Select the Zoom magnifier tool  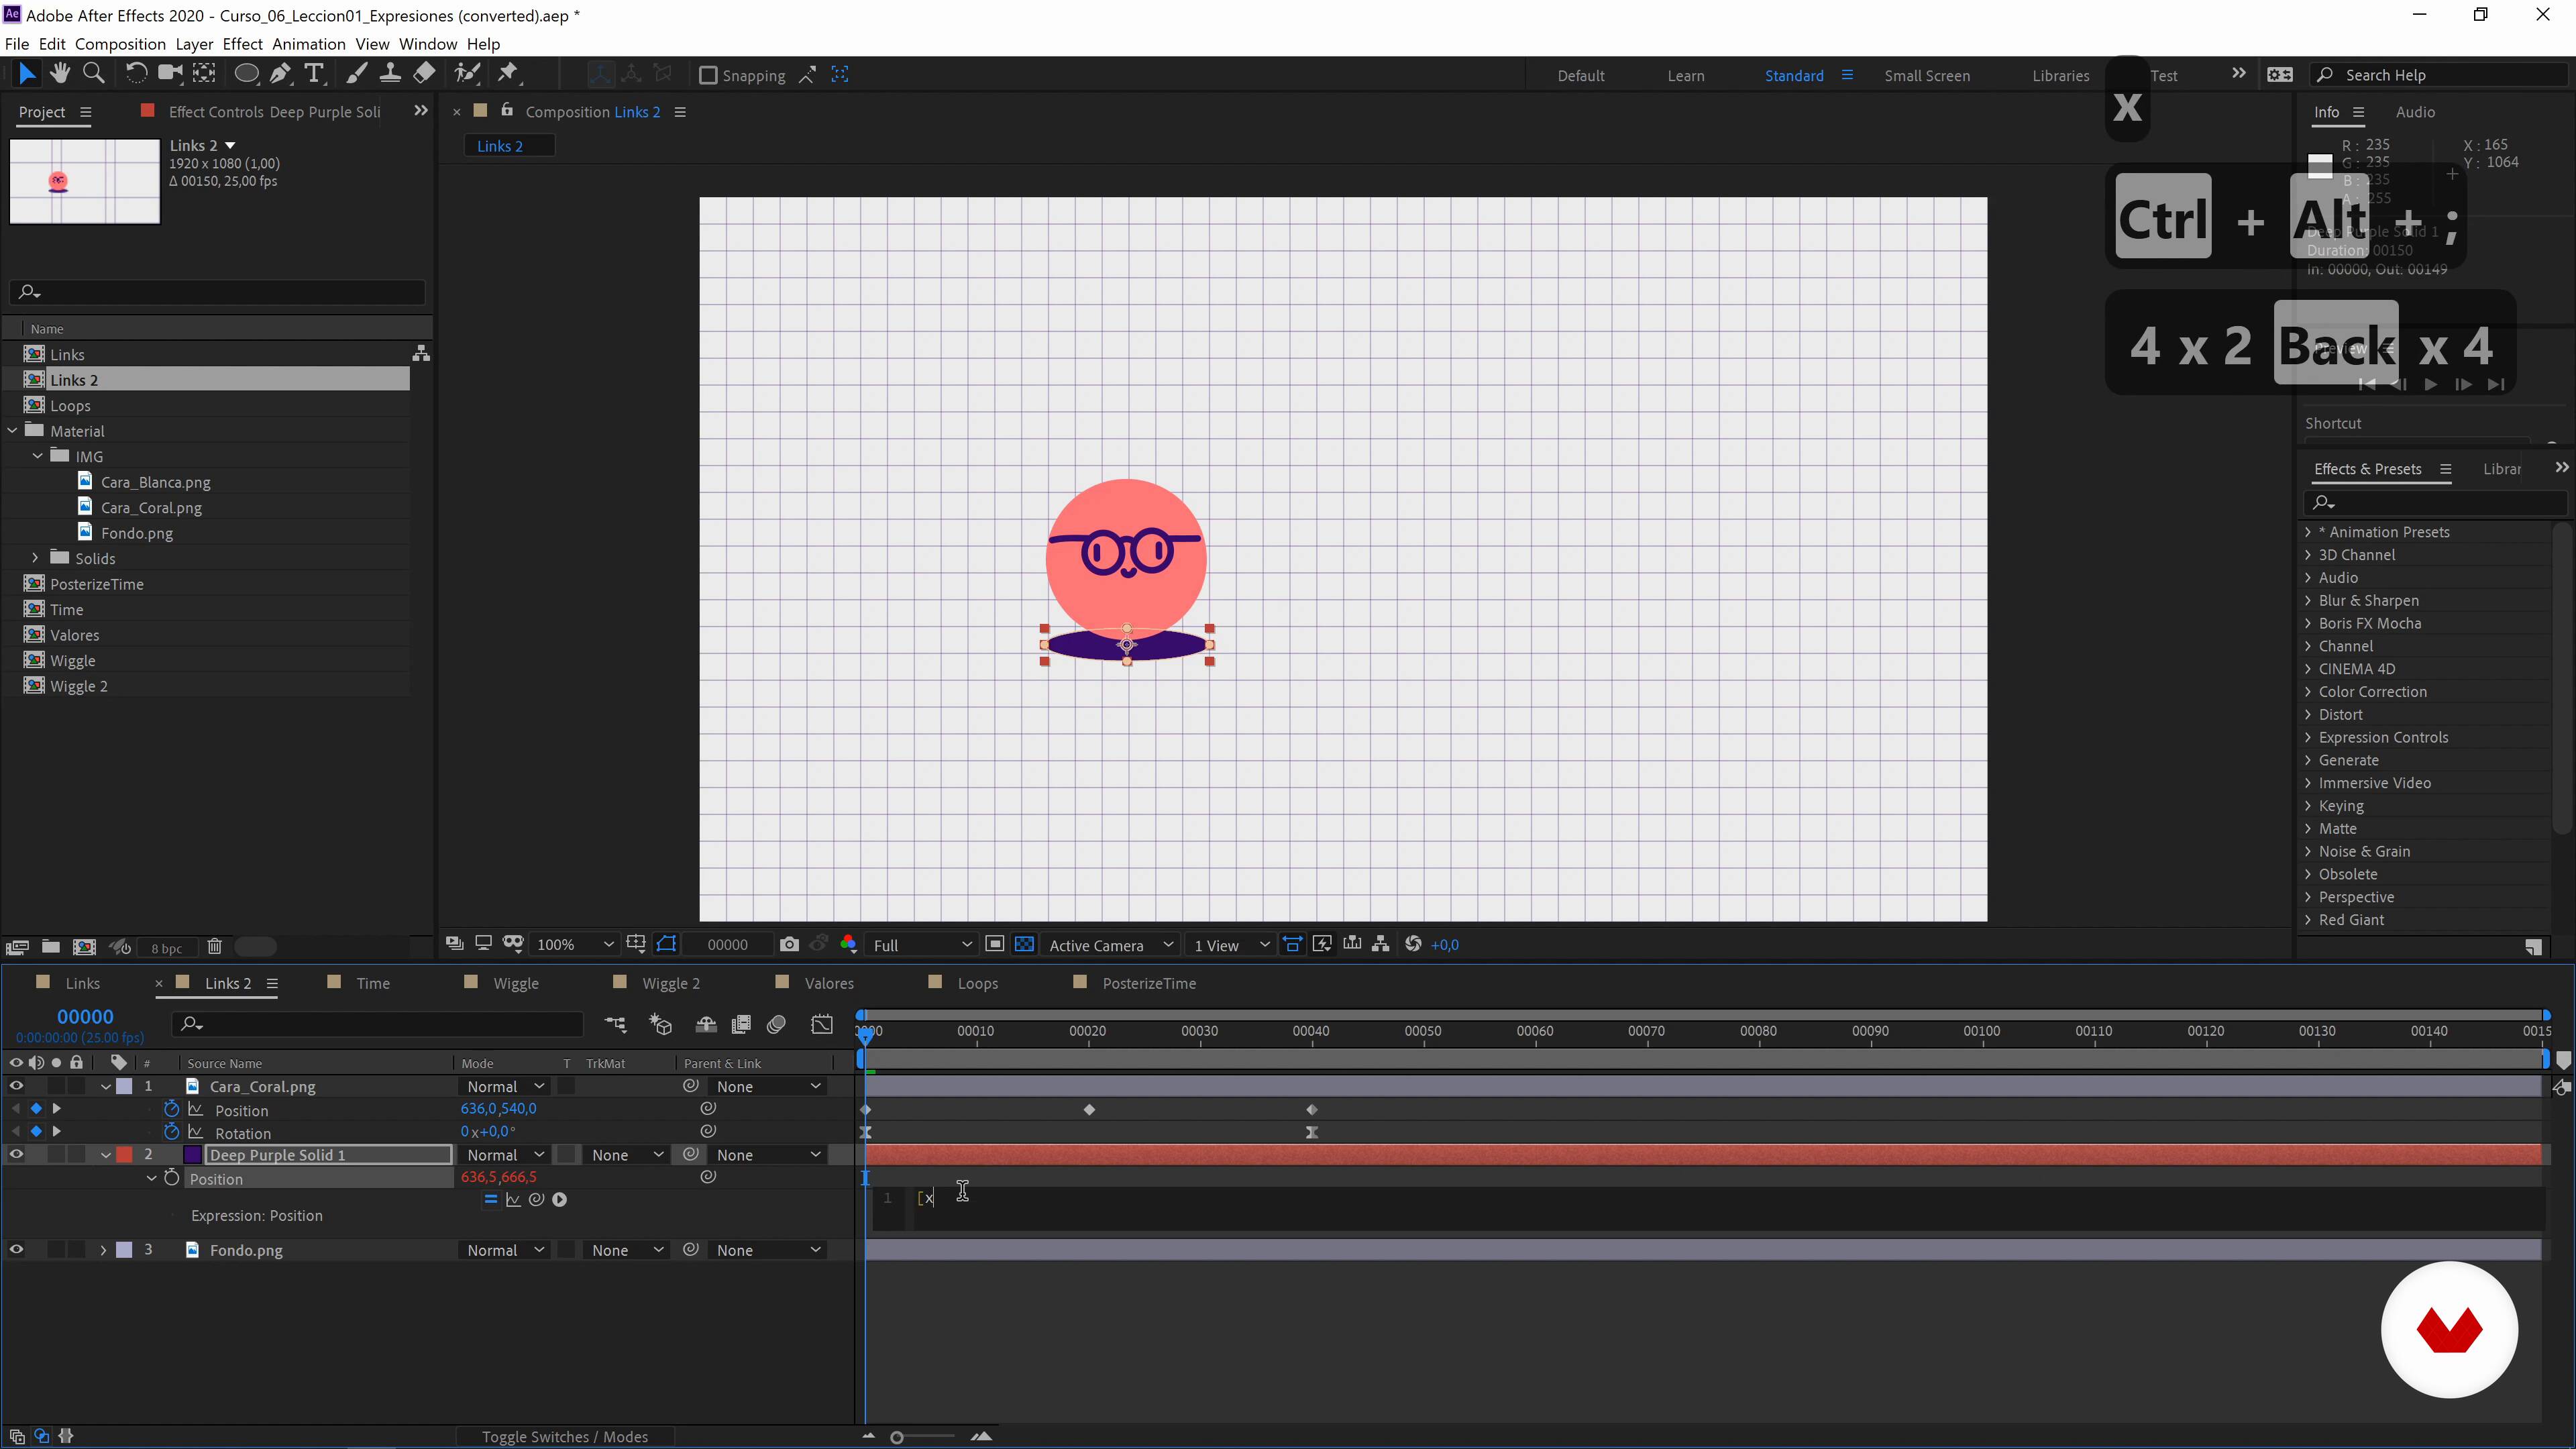(x=93, y=73)
